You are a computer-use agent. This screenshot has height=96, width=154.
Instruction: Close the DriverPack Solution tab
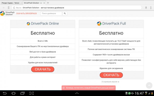pyautogui.click(x=44, y=3)
